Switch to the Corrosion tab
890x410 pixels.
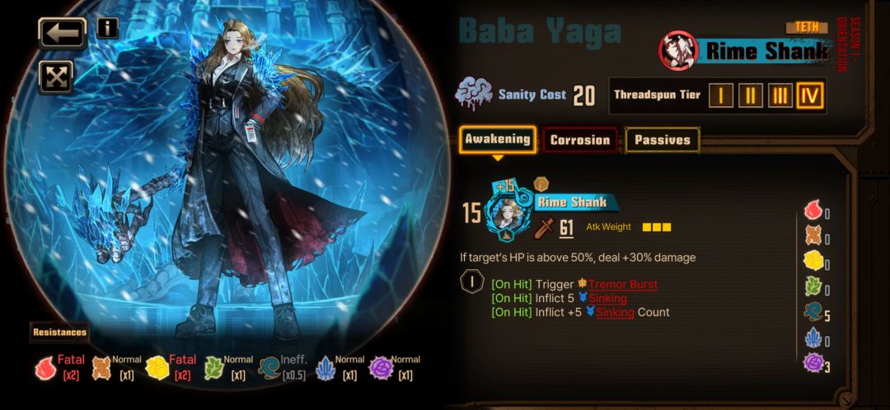click(x=580, y=140)
